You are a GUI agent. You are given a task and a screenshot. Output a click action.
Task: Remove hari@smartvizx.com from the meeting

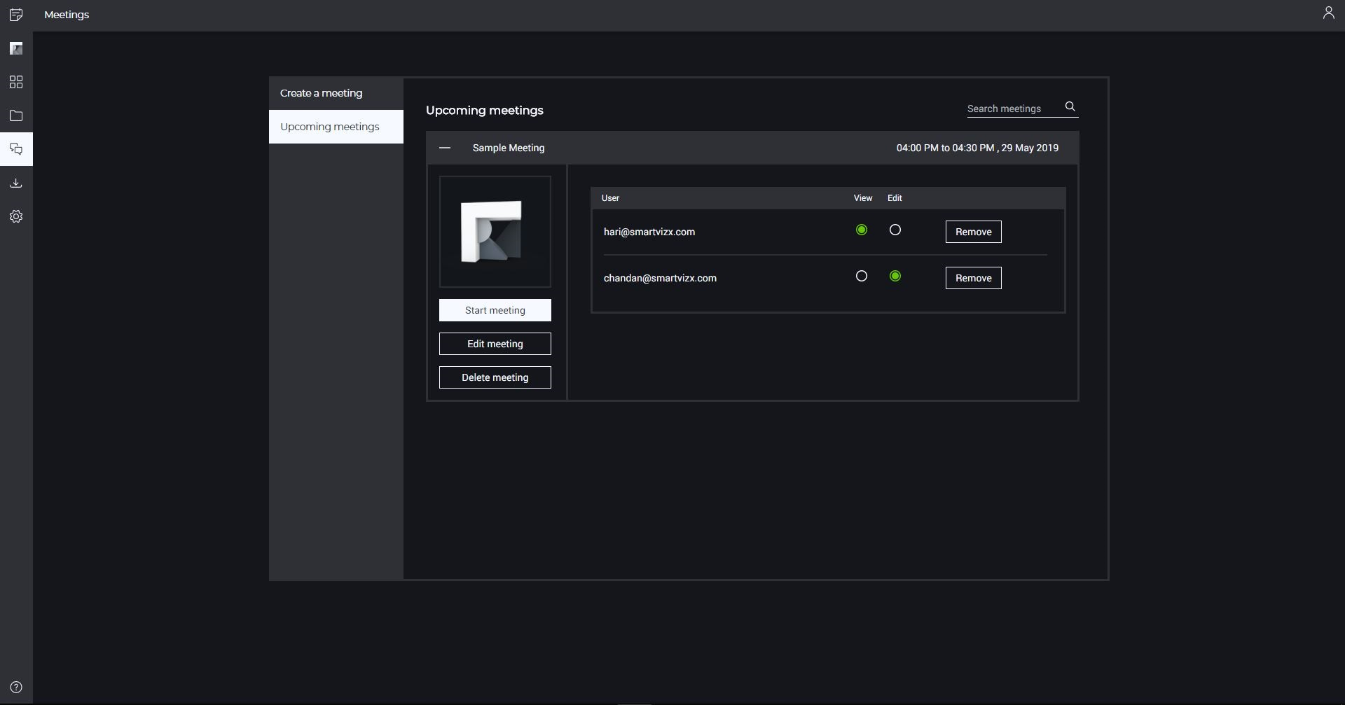pos(974,232)
